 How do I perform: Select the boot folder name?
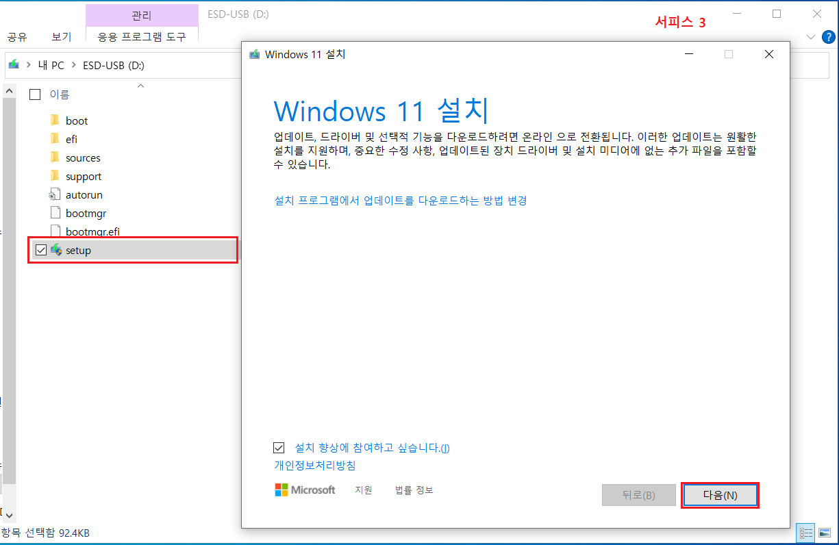(x=77, y=121)
